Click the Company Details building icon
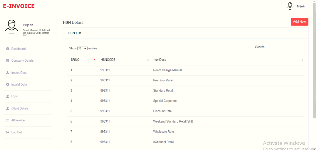The width and height of the screenshot is (316, 150). click(8, 61)
